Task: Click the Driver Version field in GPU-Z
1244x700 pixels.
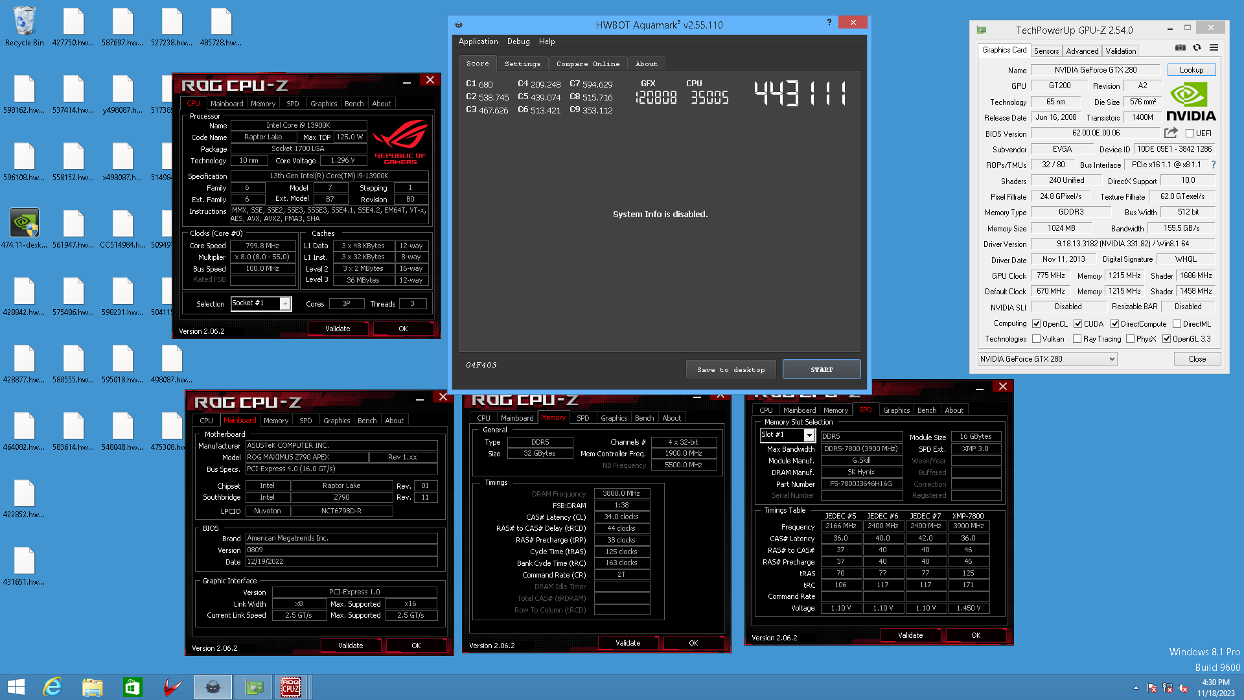Action: click(x=1123, y=244)
